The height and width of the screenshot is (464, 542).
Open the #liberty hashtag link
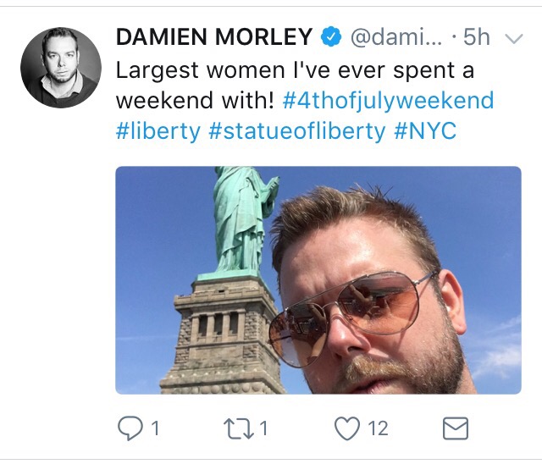pyautogui.click(x=158, y=131)
